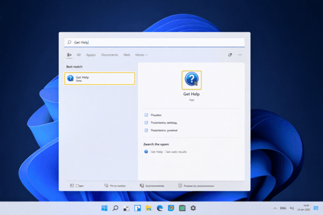Click the large Get Help app icon

[x=192, y=80]
